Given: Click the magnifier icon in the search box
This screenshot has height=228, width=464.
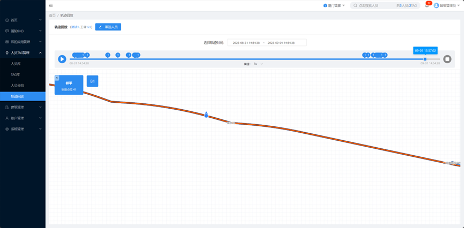Looking at the screenshot, I should (x=355, y=5).
